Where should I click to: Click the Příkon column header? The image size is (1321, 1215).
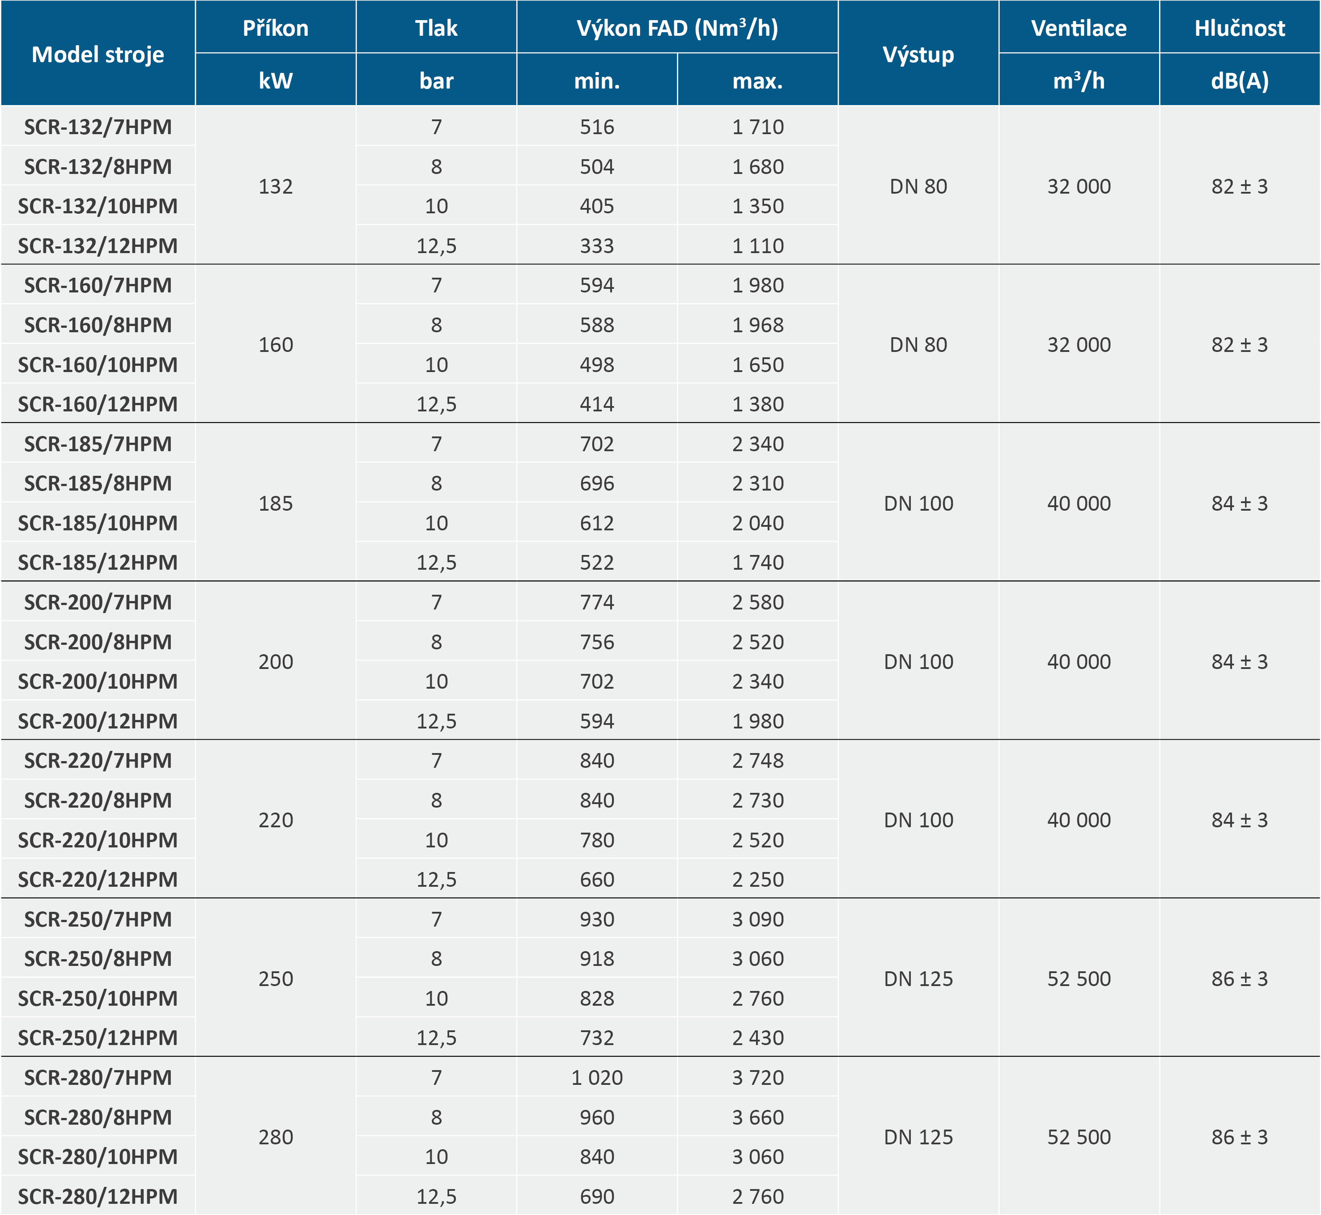276,28
